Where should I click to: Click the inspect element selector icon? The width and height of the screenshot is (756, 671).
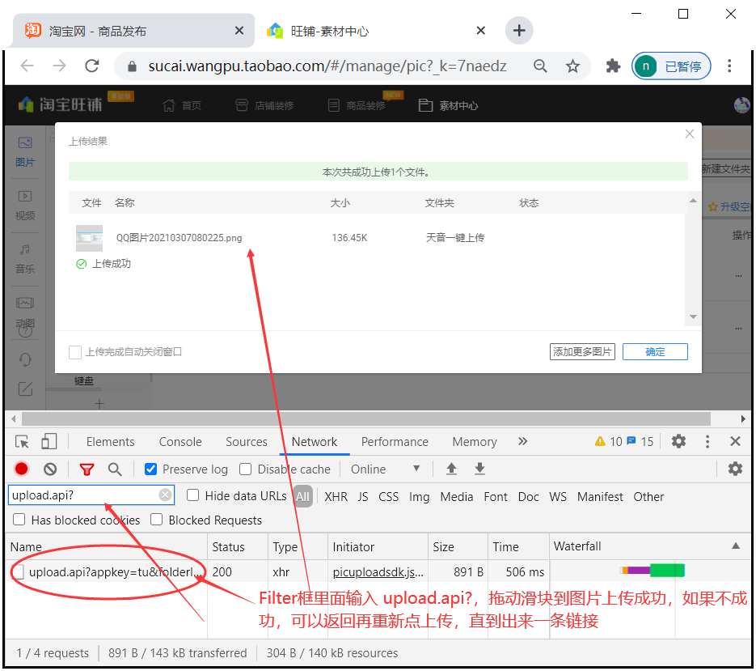[23, 442]
